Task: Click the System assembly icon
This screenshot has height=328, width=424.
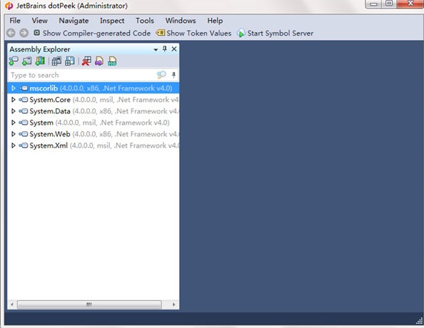Action: (24, 123)
